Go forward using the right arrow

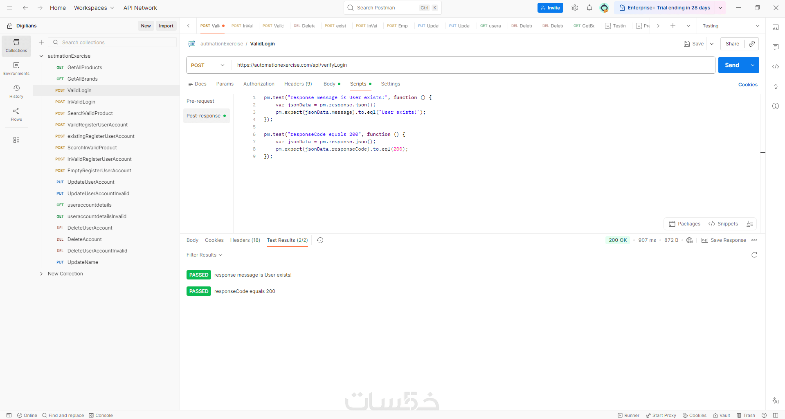click(x=40, y=8)
